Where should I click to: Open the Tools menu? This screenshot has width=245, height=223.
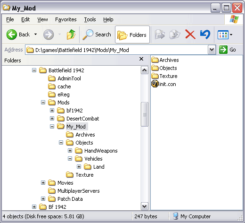pyautogui.click(x=90, y=19)
